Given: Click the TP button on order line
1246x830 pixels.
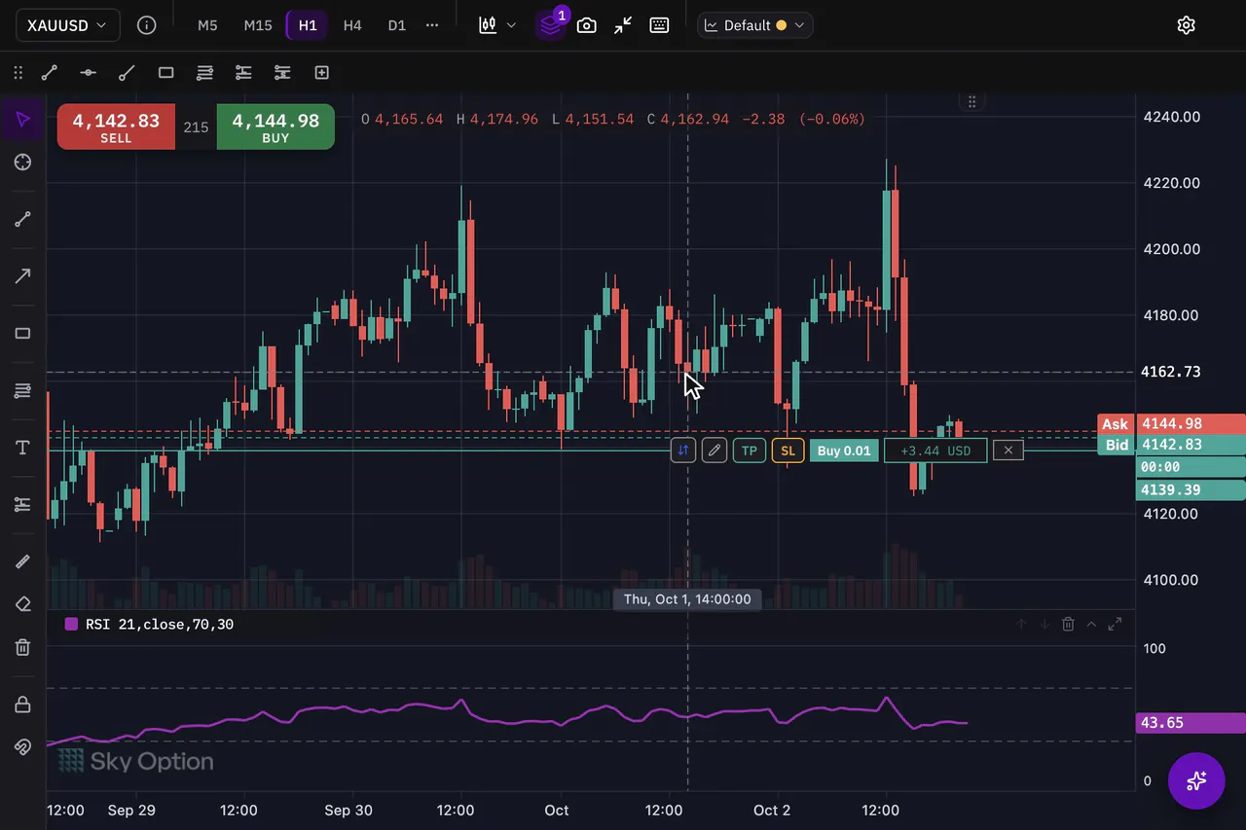Looking at the screenshot, I should tap(750, 451).
